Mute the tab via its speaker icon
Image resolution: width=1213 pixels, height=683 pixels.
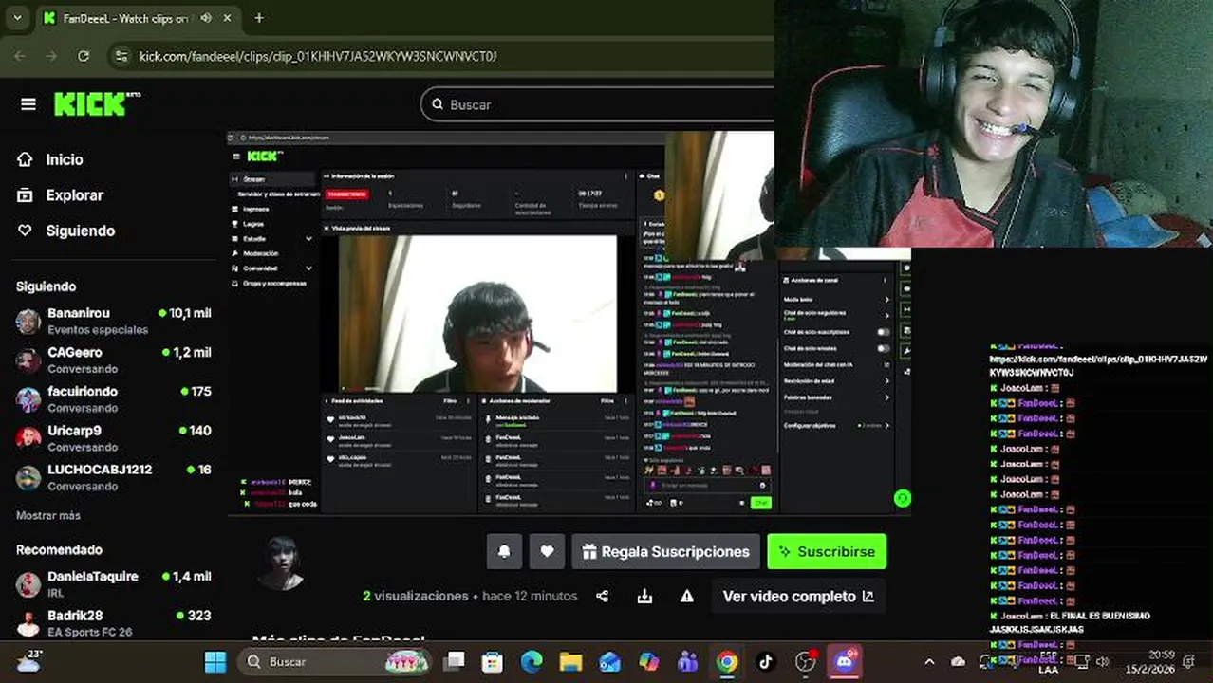click(x=207, y=18)
